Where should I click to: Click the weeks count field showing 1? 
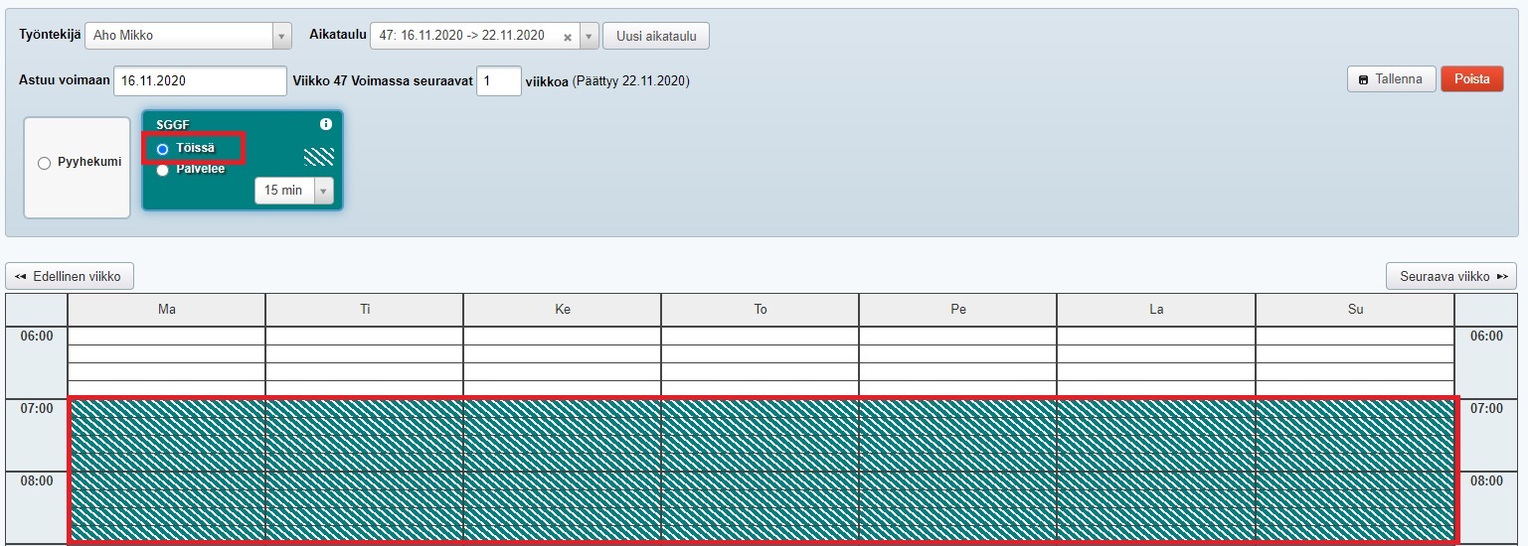click(498, 80)
